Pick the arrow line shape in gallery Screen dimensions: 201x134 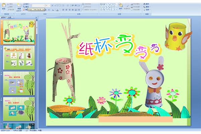point(109,4)
